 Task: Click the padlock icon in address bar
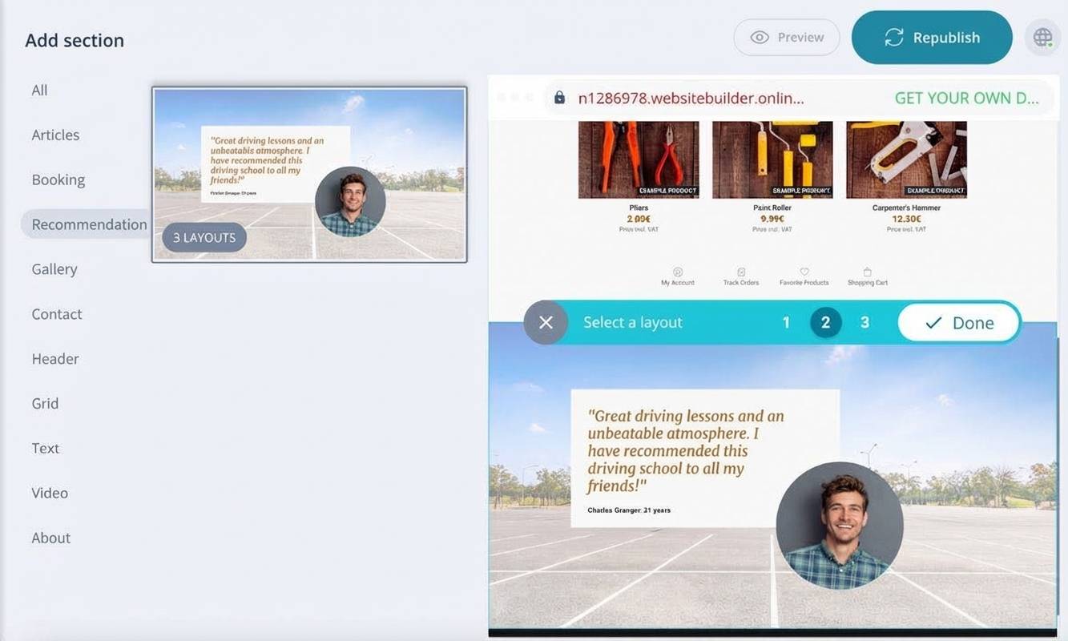tap(559, 98)
